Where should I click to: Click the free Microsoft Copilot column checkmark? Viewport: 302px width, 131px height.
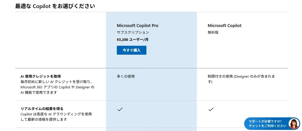click(211, 109)
